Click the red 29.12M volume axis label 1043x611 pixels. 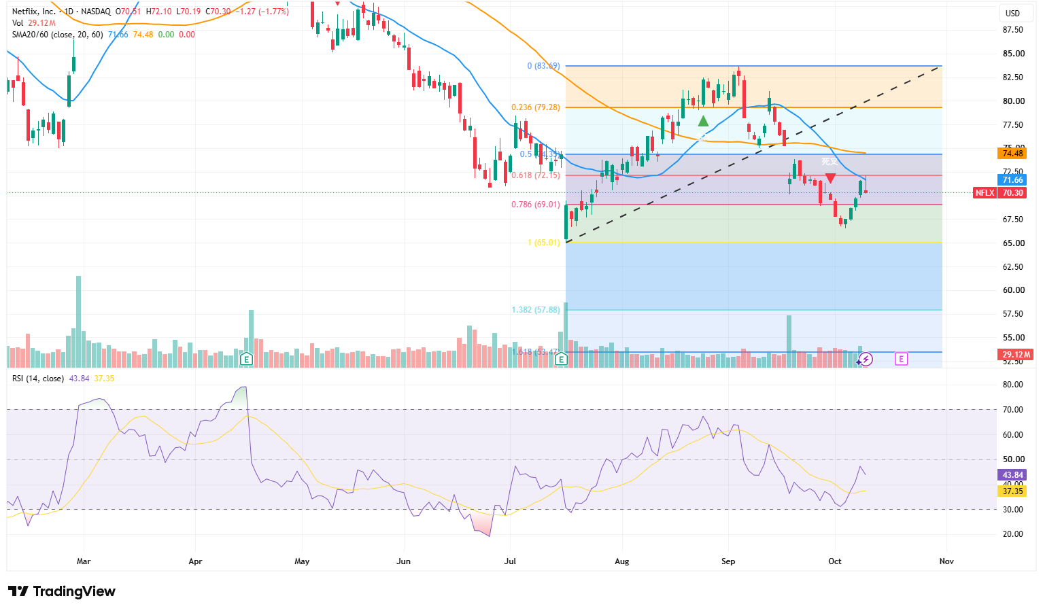point(1016,355)
